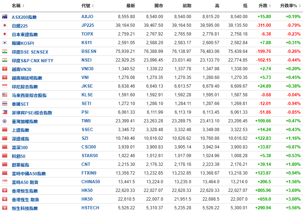Image resolution: width=303 pixels, height=214 pixels.
Task: Click the 開市 column header
Action: click(x=159, y=6)
